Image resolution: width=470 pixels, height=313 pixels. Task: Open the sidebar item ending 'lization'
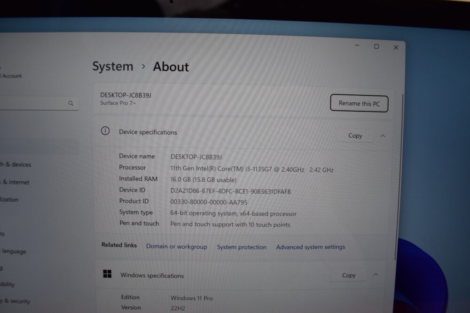point(9,199)
